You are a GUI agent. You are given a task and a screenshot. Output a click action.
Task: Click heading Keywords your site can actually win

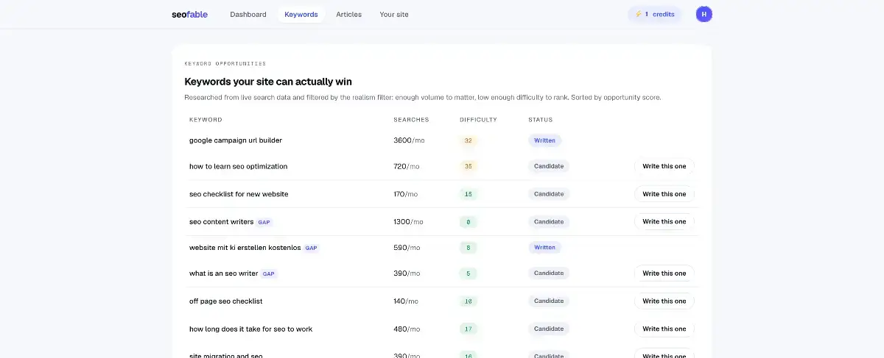tap(268, 82)
